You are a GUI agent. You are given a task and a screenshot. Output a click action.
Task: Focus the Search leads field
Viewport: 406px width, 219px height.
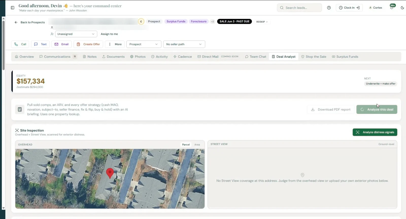[299, 8]
